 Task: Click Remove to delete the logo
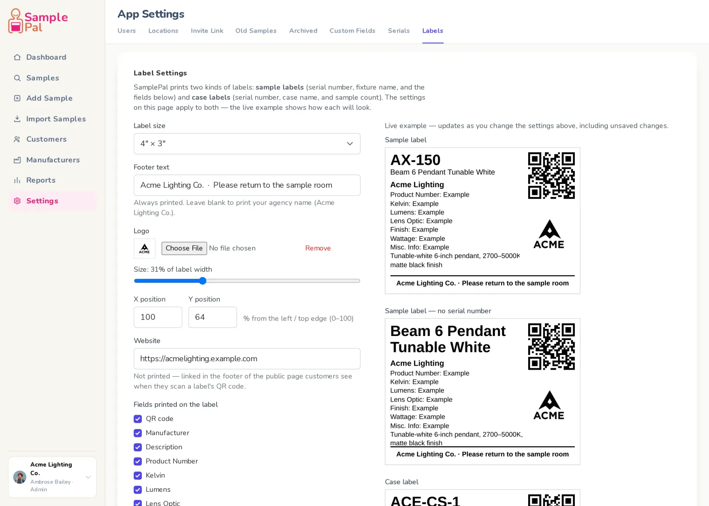[318, 248]
